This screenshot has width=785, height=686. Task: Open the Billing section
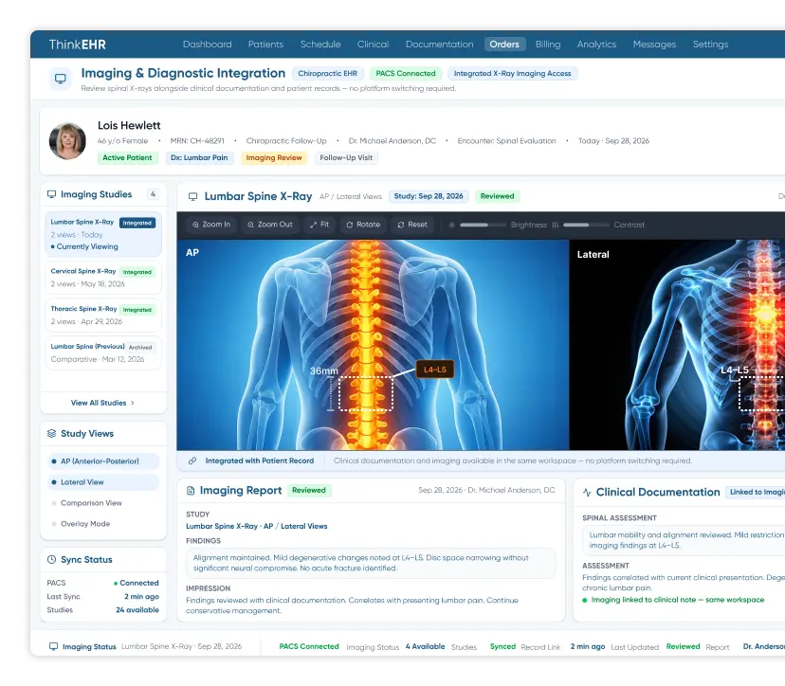click(548, 44)
